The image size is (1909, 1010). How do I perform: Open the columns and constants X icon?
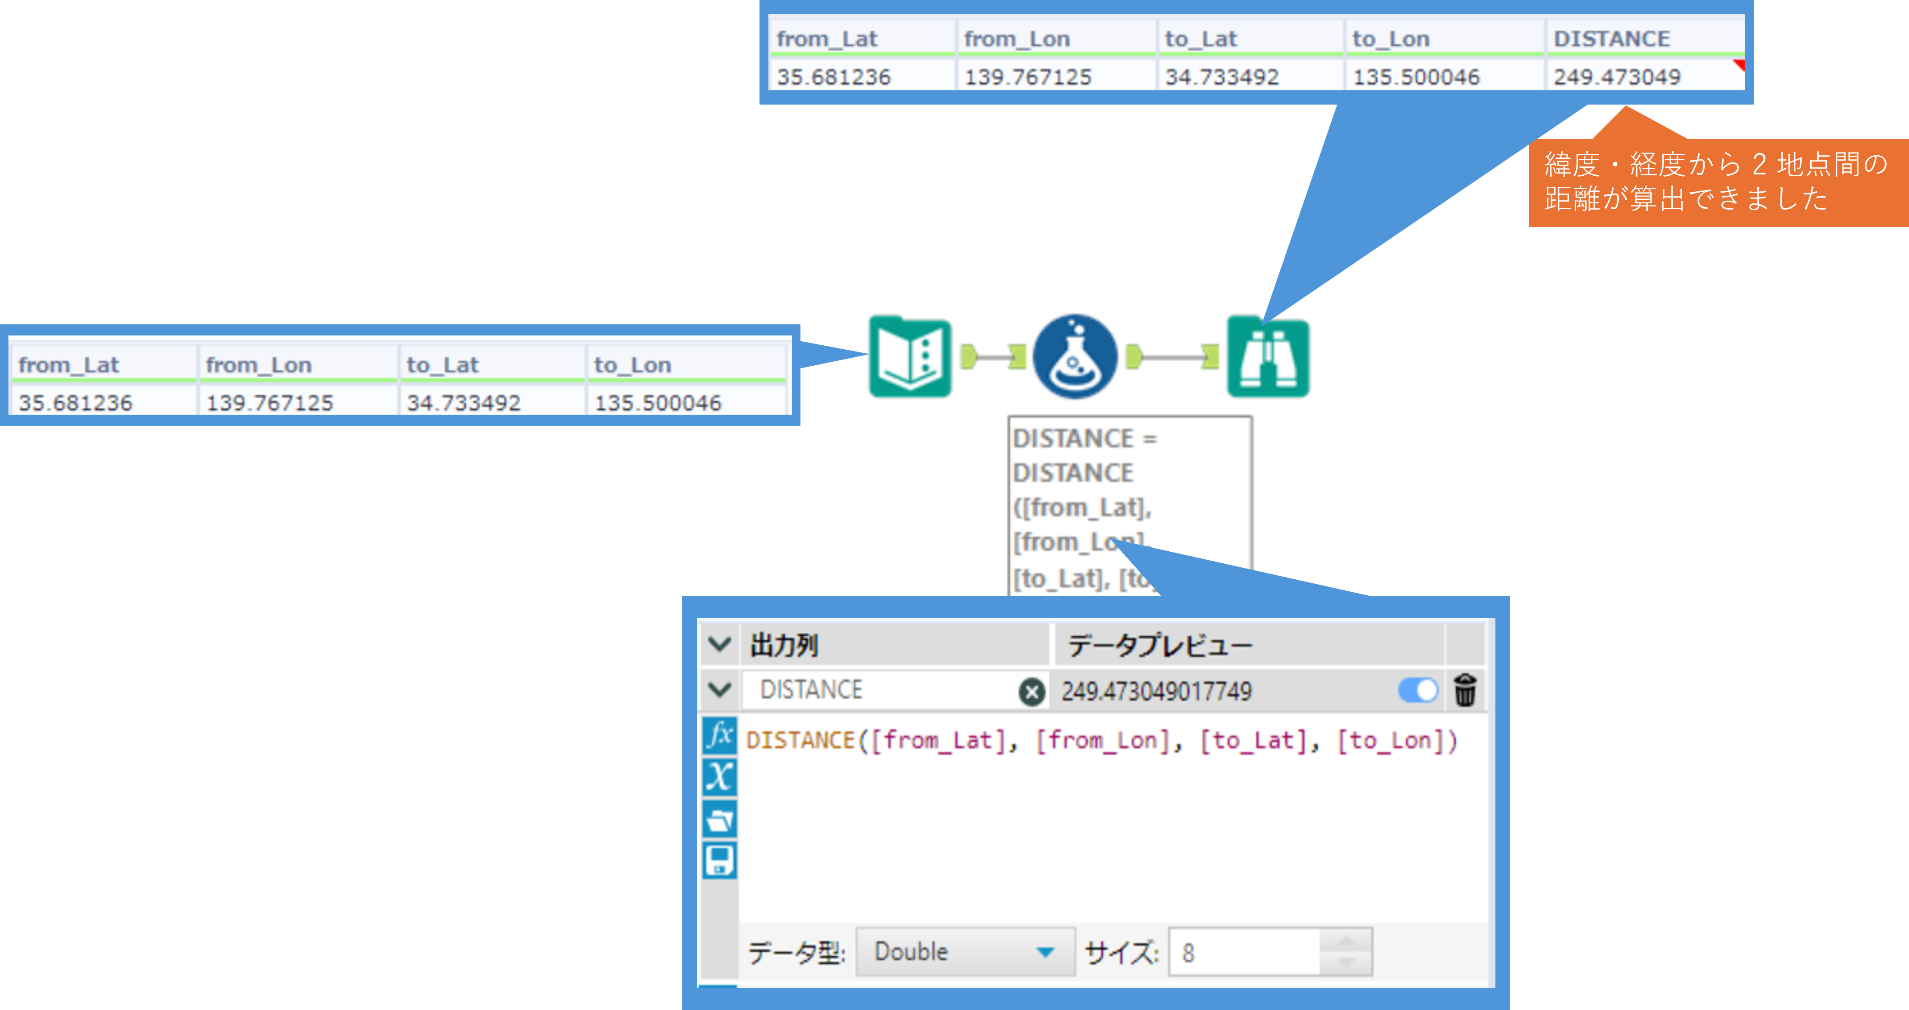tap(719, 777)
